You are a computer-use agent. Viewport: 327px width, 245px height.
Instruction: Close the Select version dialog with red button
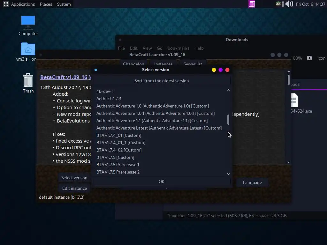pyautogui.click(x=227, y=70)
